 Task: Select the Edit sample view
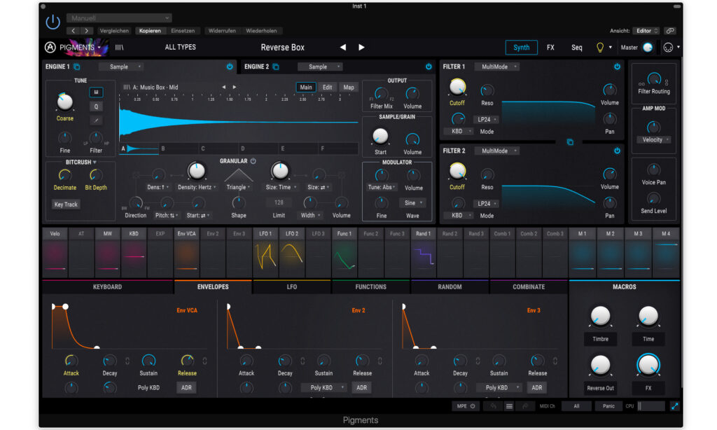pos(328,88)
